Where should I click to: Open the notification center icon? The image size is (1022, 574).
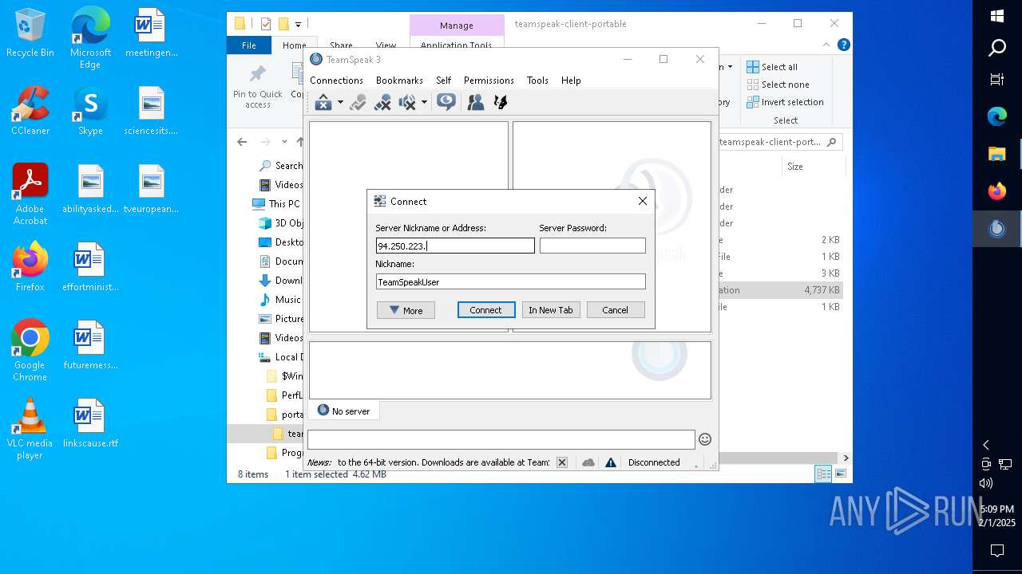pos(997,550)
